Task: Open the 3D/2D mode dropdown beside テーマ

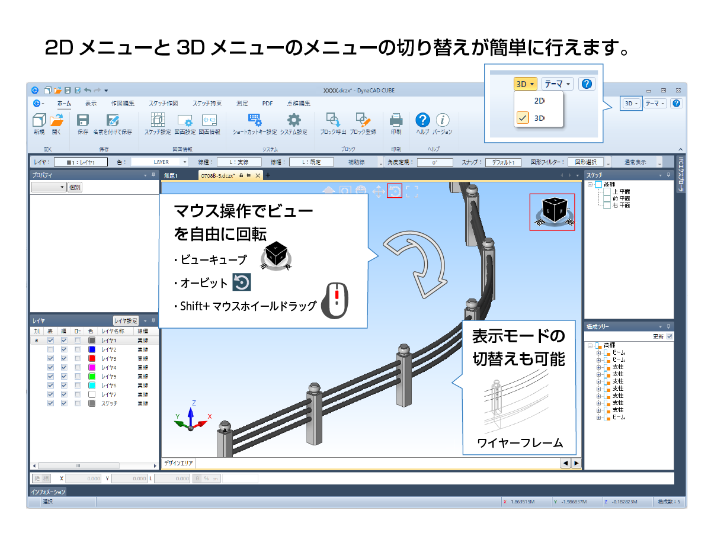Action: (632, 104)
